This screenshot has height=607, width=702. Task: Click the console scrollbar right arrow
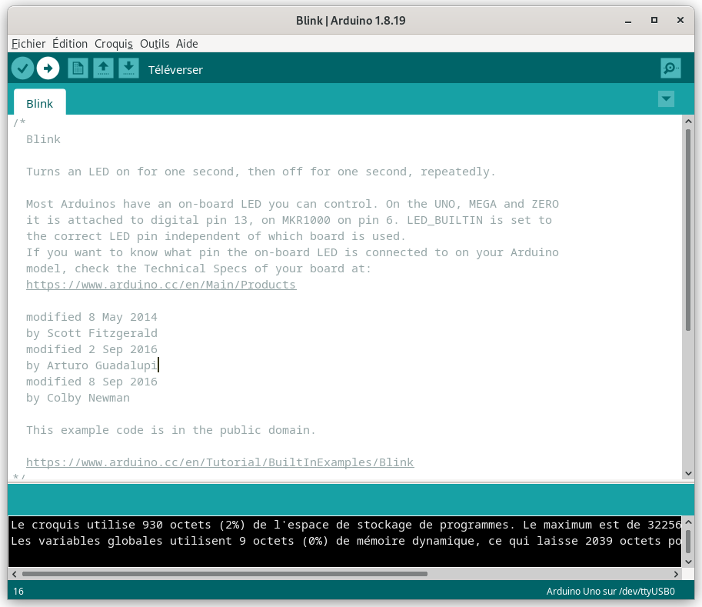coord(677,573)
